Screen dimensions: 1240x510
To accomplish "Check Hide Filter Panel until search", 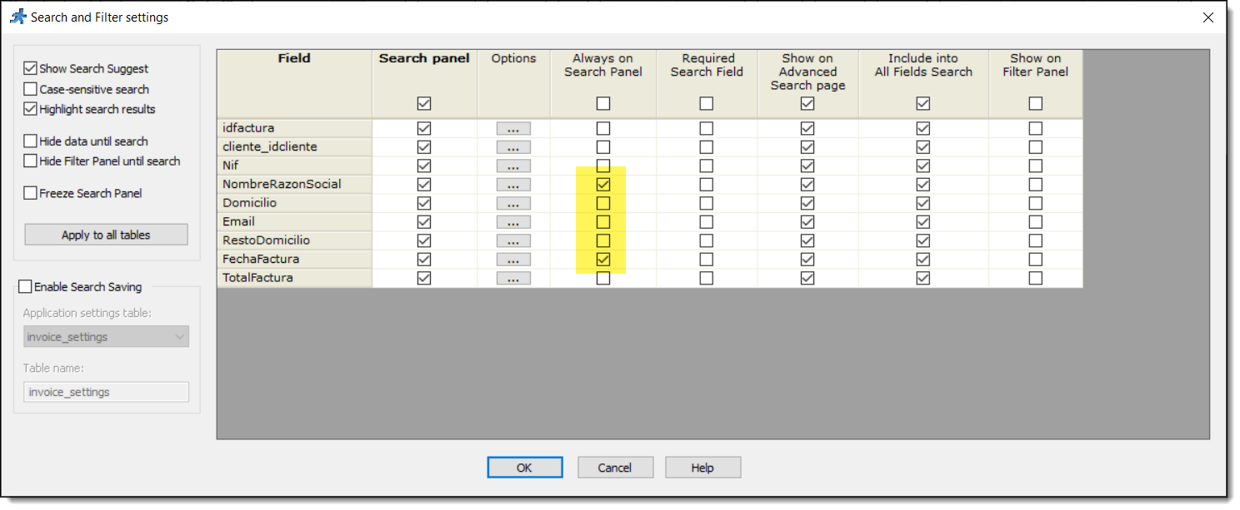I will point(31,160).
